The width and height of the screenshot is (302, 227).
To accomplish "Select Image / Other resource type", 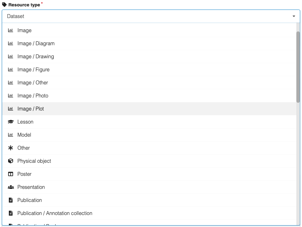I will pyautogui.click(x=33, y=83).
